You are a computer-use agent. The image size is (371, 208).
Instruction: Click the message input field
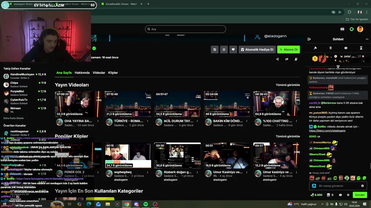click(x=338, y=186)
